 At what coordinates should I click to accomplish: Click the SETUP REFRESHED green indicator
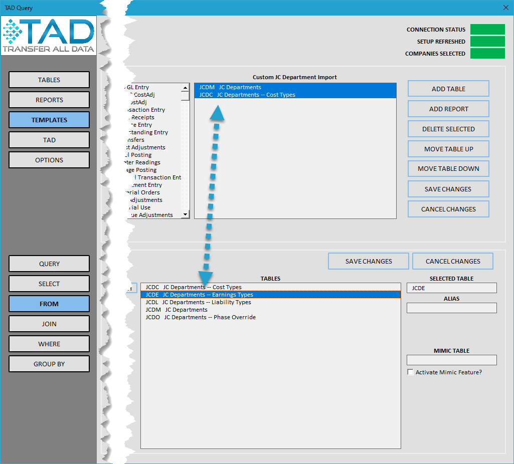point(487,42)
